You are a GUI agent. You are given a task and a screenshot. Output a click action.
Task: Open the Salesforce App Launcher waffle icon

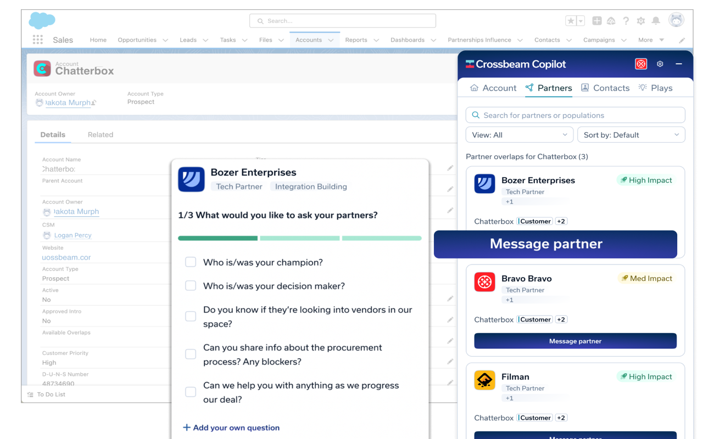point(37,40)
